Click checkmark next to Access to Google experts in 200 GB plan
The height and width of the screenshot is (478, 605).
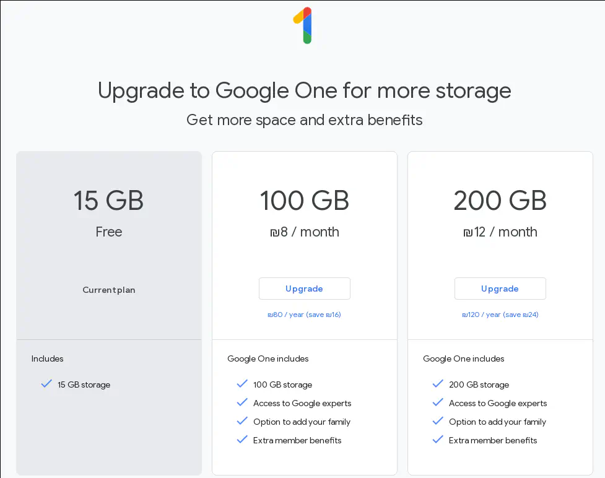[438, 402]
